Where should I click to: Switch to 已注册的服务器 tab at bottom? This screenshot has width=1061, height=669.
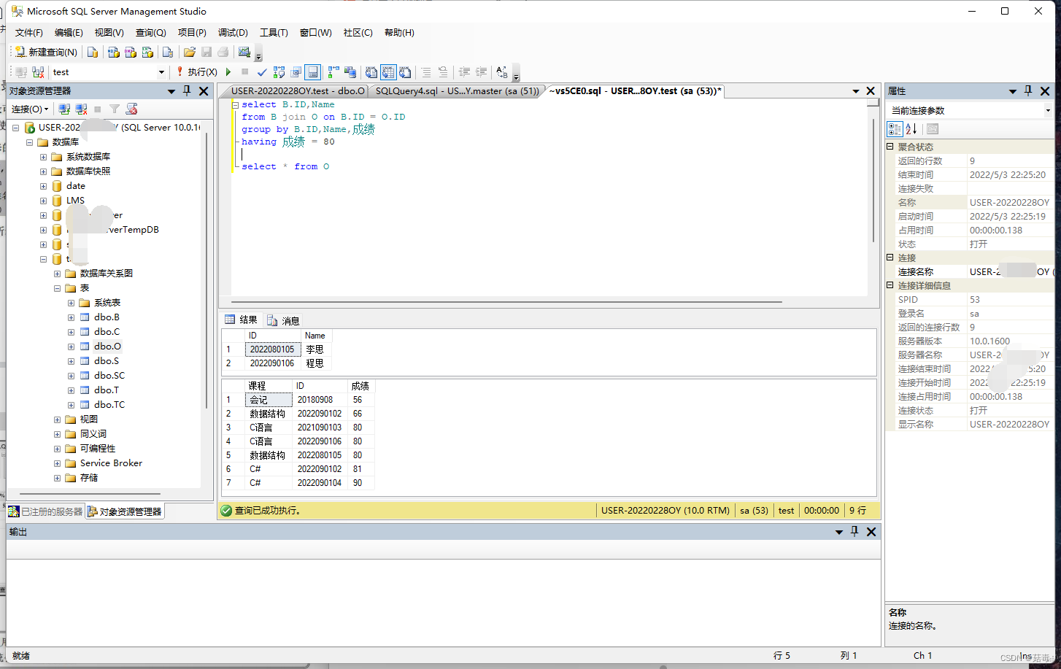(46, 511)
